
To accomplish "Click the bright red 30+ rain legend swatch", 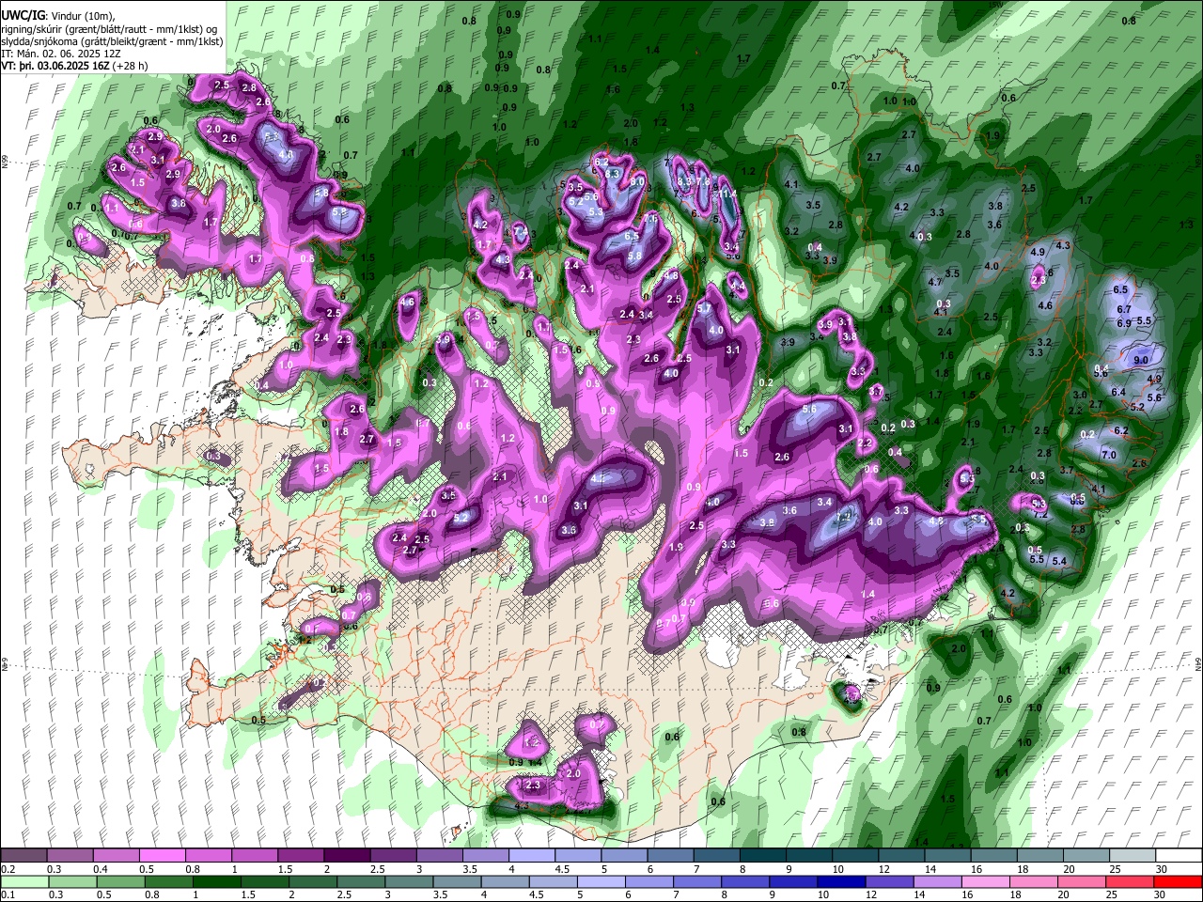I will (x=1177, y=881).
